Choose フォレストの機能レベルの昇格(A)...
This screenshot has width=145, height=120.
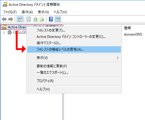click(x=74, y=49)
